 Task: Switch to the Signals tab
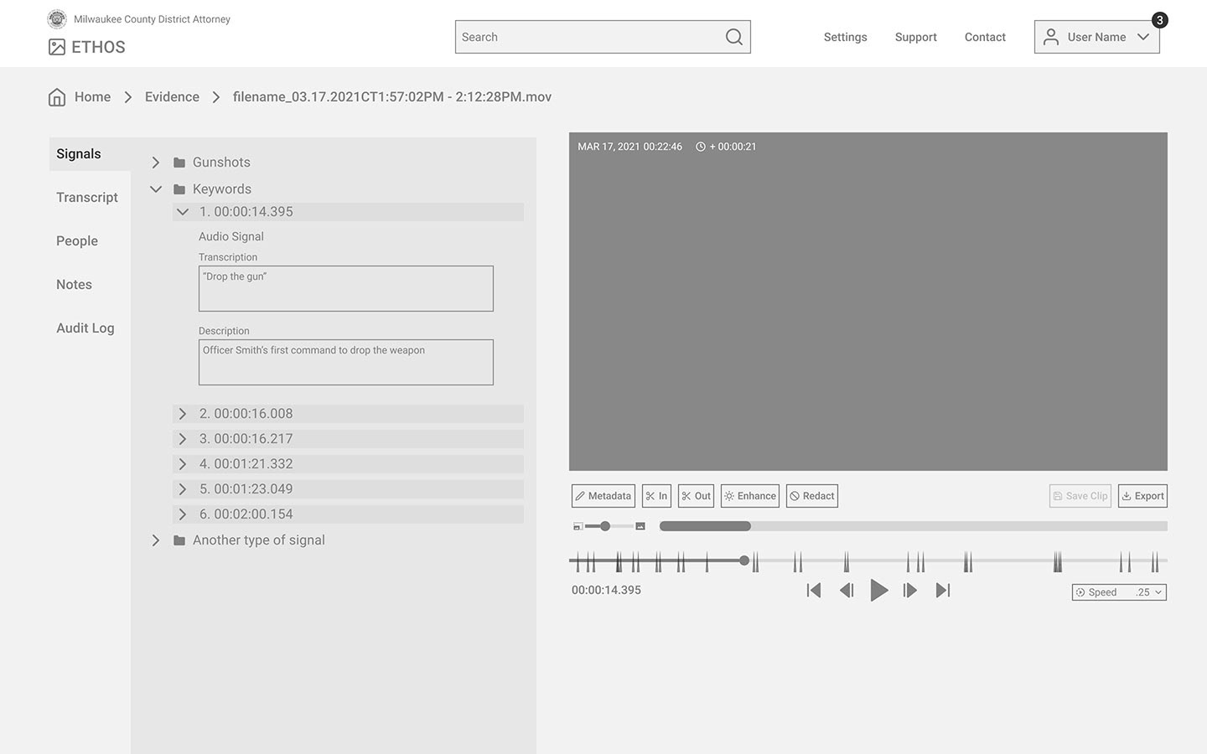pyautogui.click(x=90, y=154)
